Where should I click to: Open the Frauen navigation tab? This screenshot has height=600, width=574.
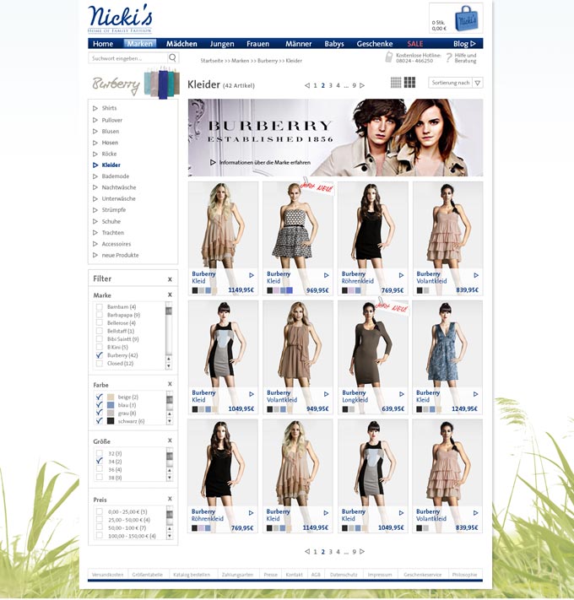257,44
